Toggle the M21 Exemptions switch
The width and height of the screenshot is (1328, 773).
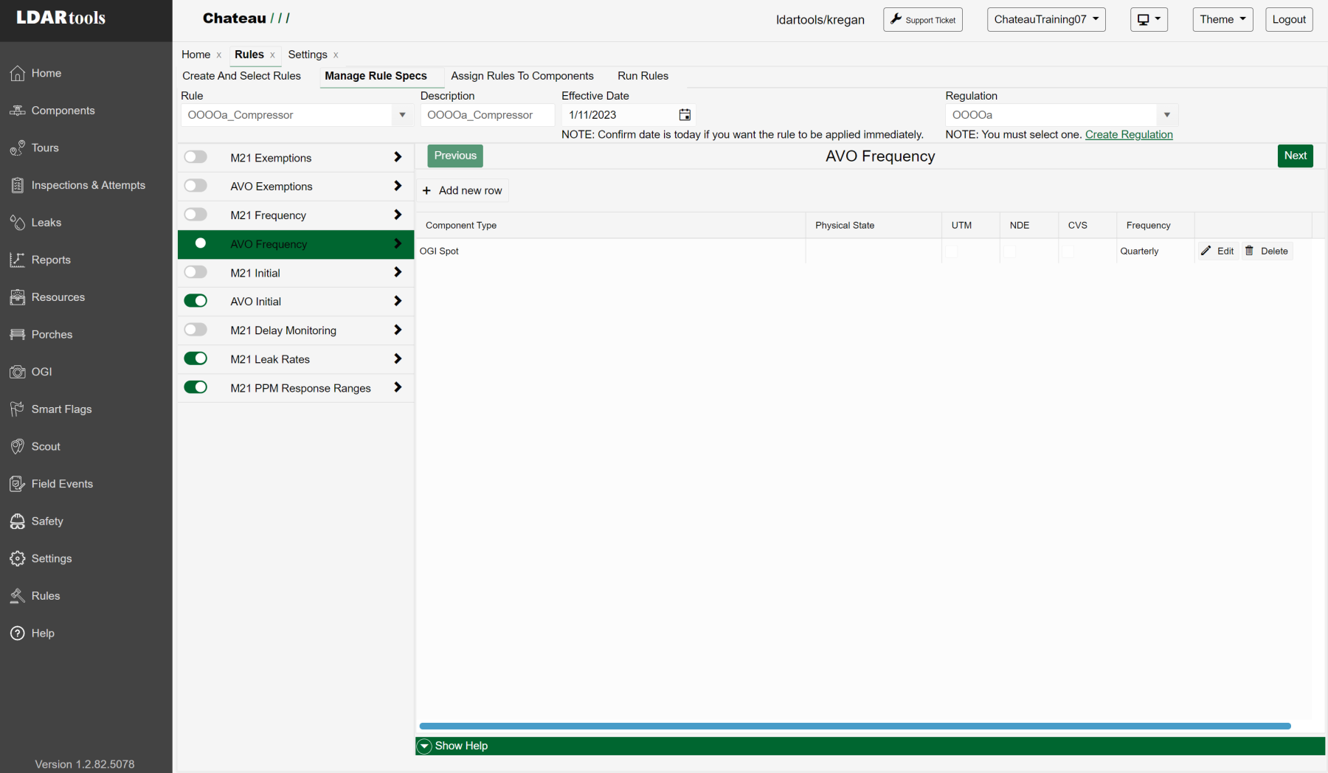coord(196,157)
